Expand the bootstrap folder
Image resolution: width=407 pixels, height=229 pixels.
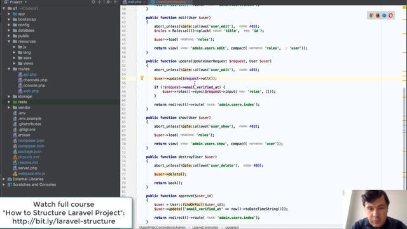(x=9, y=19)
